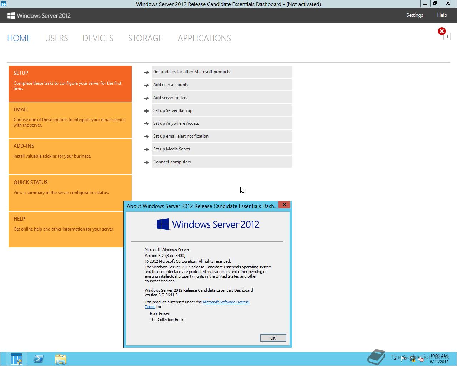Click arrow beside Set up Media Server
This screenshot has width=457, height=366.
click(x=146, y=149)
